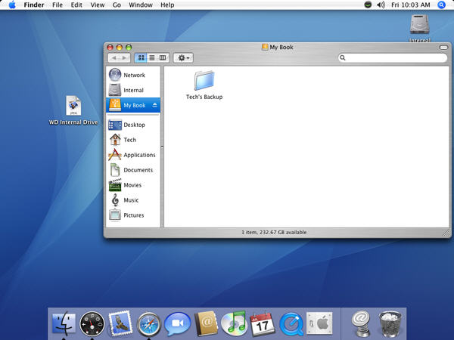
Task: Click the sidebar divider handle
Action: coord(162,147)
